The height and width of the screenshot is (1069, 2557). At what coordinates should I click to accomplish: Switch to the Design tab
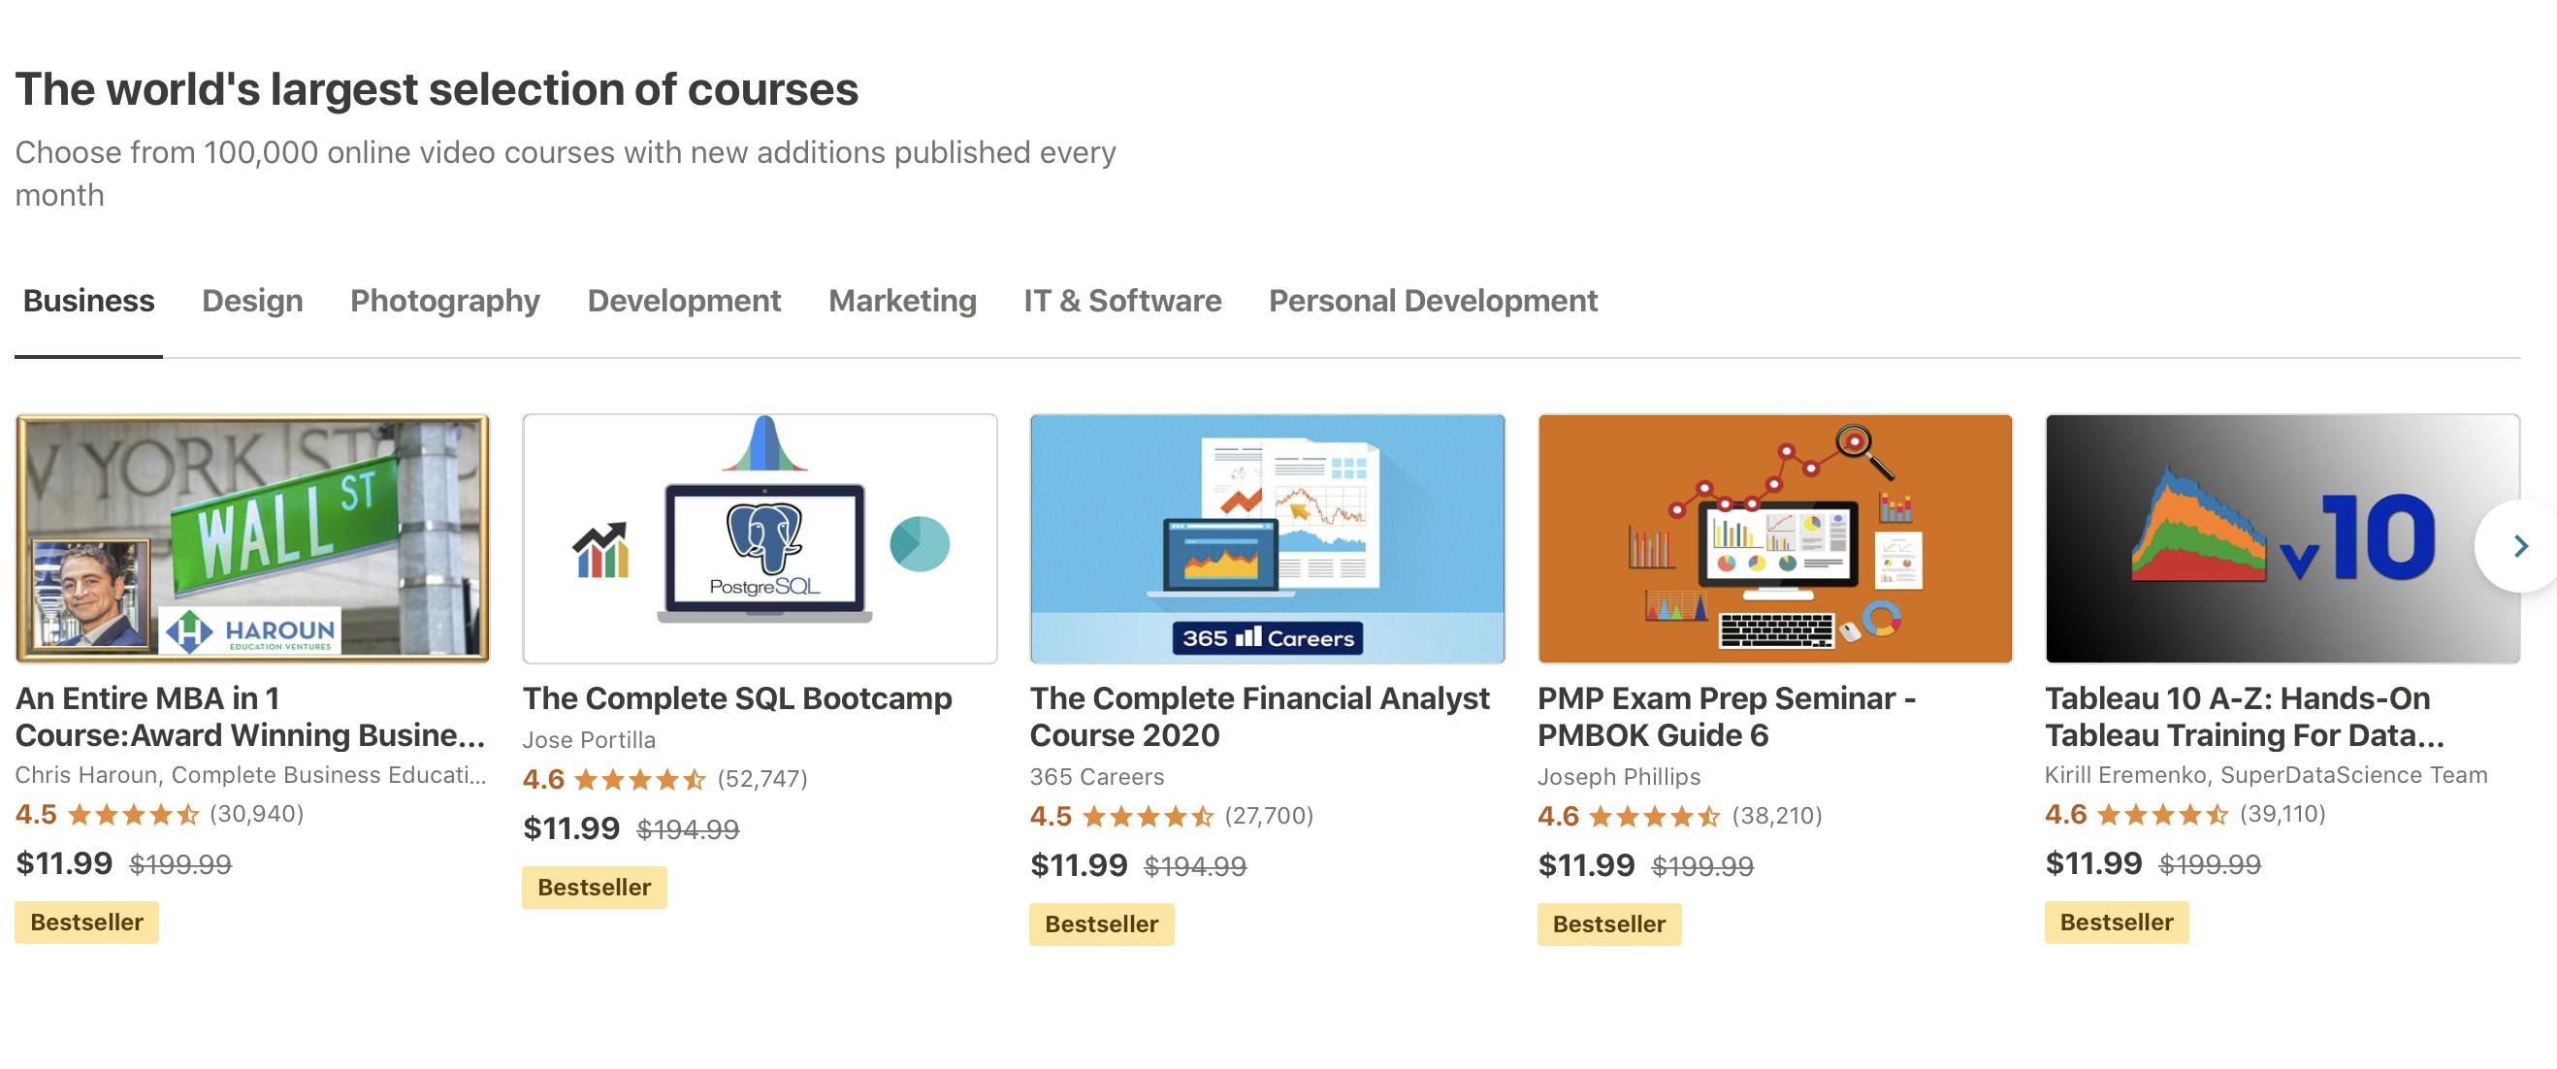click(252, 301)
